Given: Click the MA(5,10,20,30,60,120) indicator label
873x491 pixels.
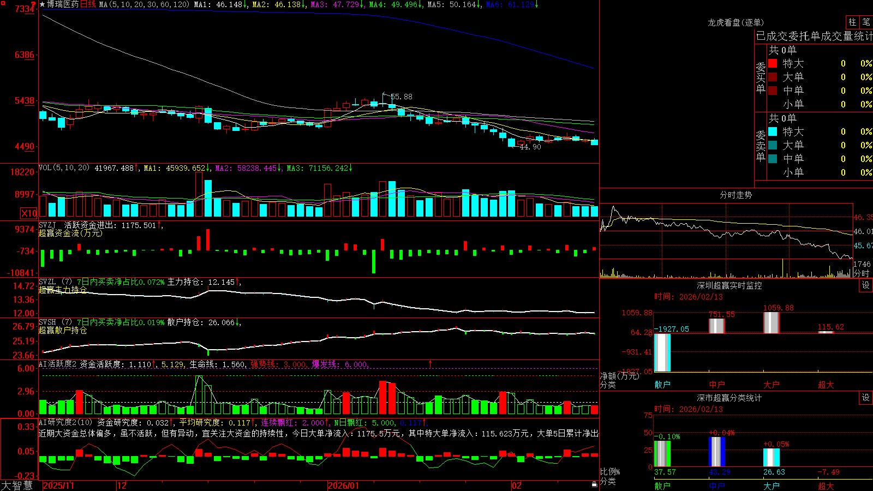Looking at the screenshot, I should [x=145, y=4].
